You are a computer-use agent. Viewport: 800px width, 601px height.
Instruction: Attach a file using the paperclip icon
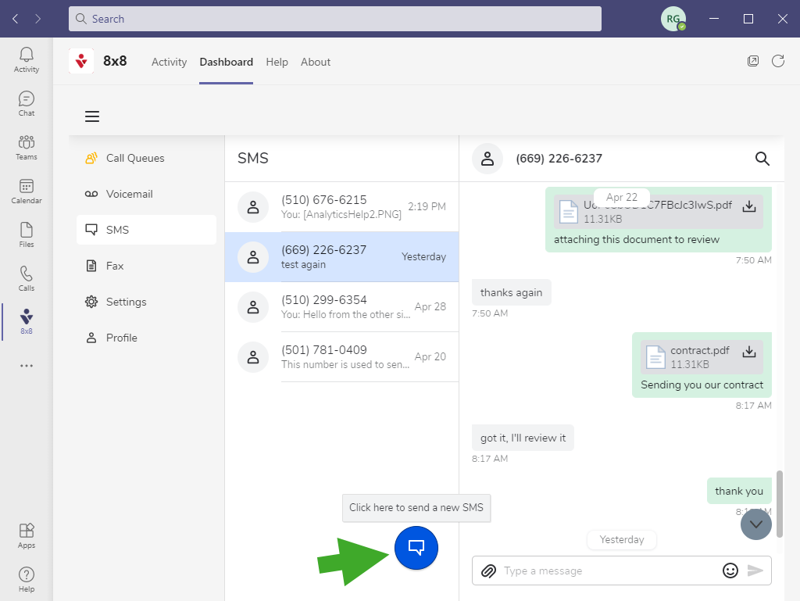(488, 571)
